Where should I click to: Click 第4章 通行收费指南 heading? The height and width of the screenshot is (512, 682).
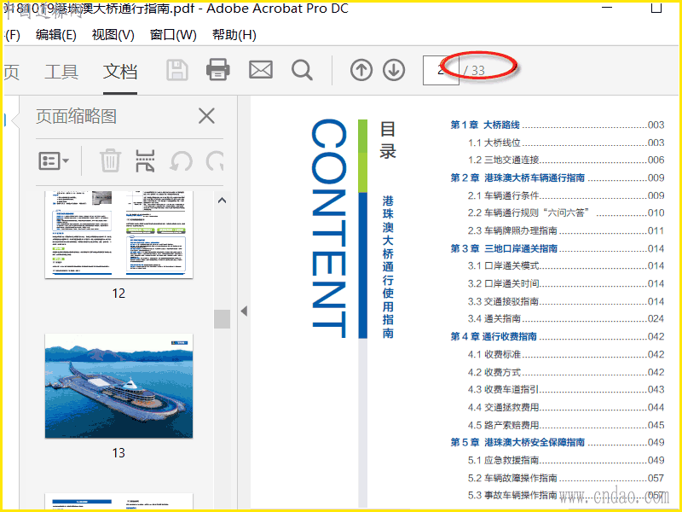558,336
